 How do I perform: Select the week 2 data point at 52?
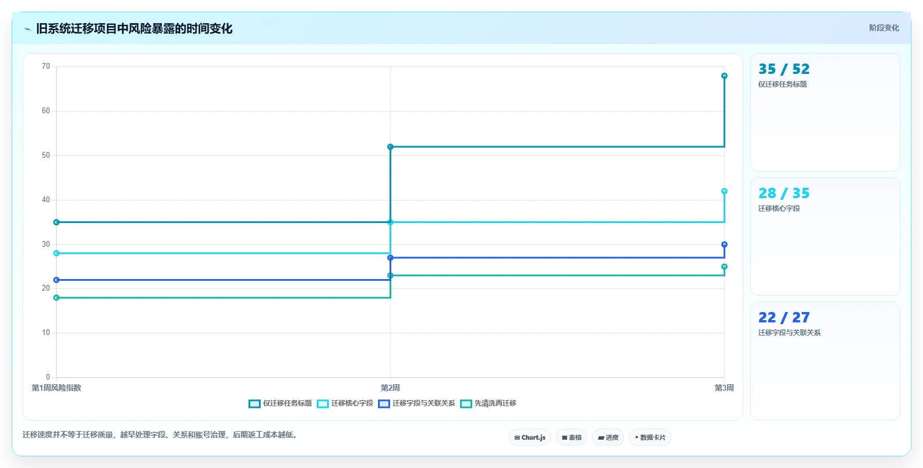[390, 147]
